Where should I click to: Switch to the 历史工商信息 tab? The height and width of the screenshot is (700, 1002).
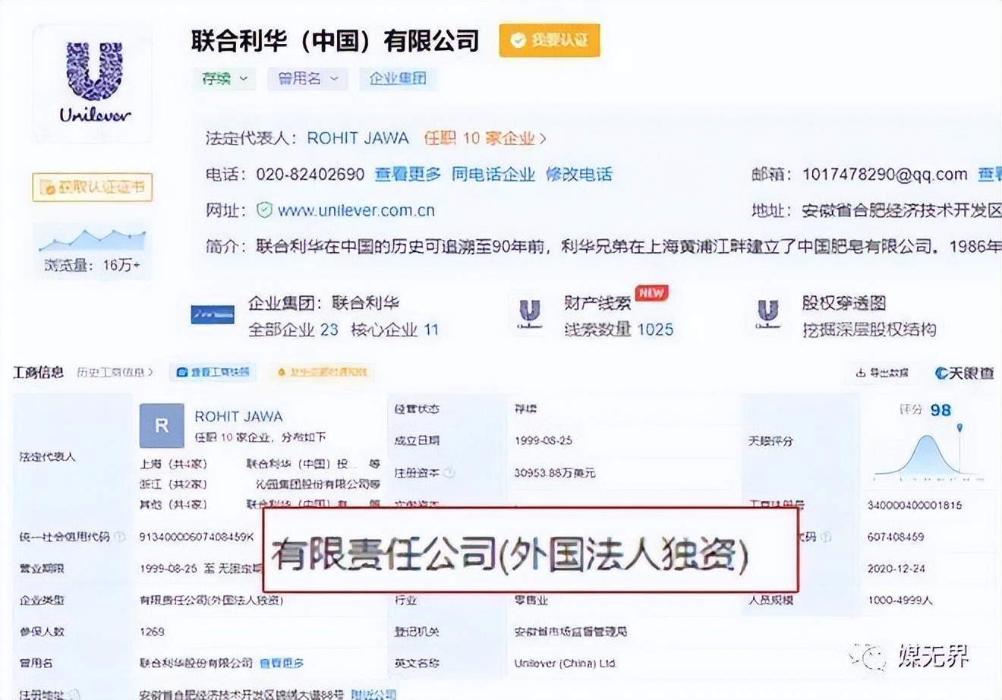click(x=112, y=373)
